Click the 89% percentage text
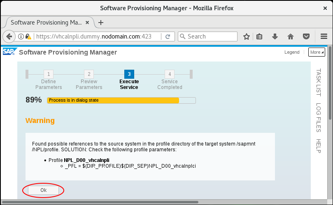This screenshot has height=205, width=333. click(x=34, y=100)
